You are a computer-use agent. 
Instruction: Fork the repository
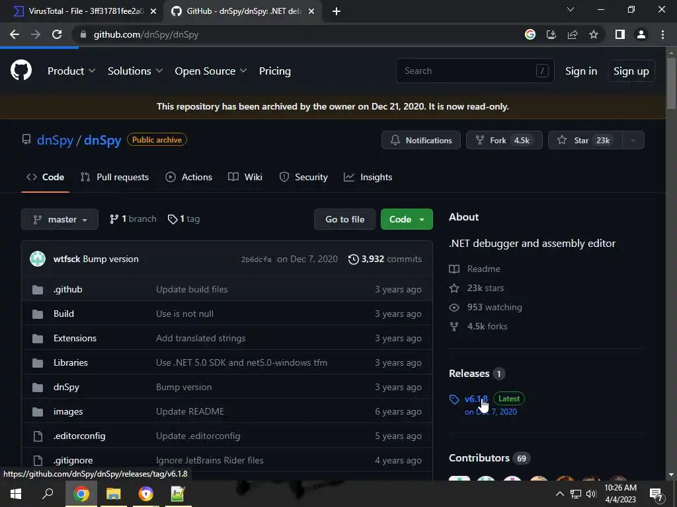tap(504, 140)
